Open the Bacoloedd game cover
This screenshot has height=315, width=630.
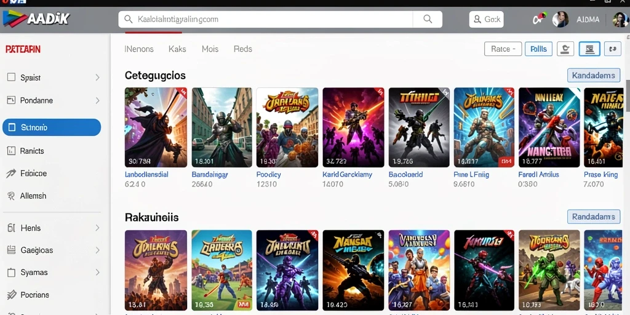click(x=419, y=127)
